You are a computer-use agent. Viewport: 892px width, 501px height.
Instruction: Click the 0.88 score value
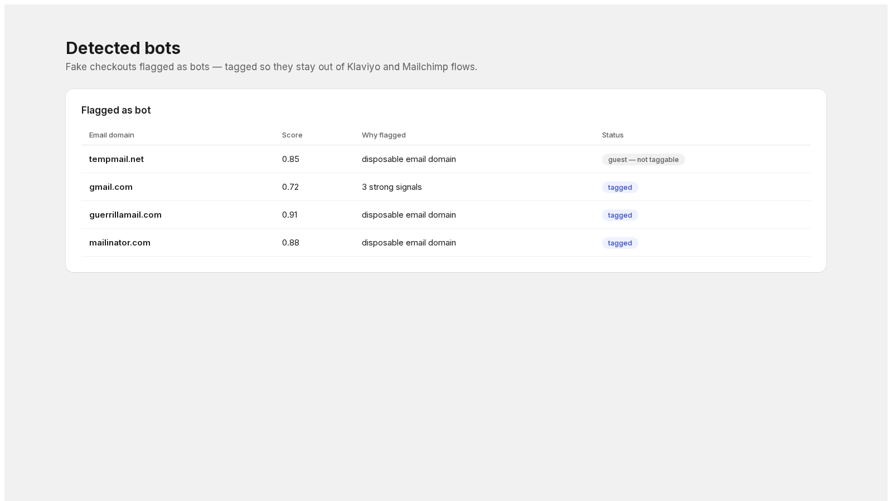[290, 243]
